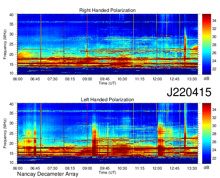This screenshot has height=178, width=220.
Task: Click the 11:15 tick on Left Handed time axis
Action: click(140, 168)
